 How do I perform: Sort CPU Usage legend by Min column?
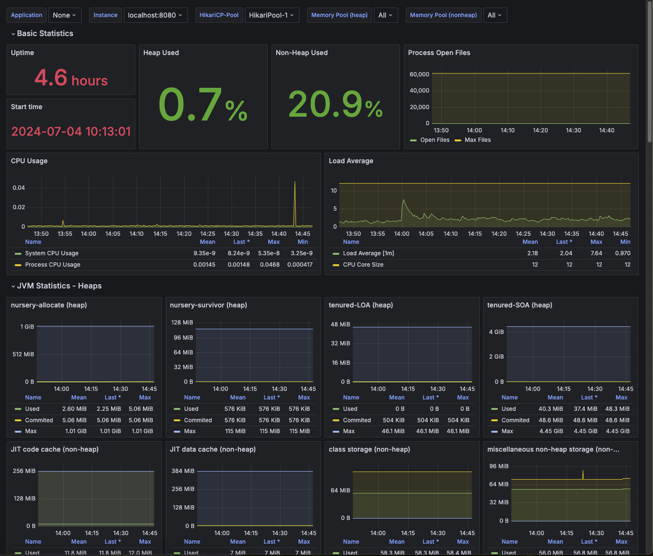click(303, 242)
